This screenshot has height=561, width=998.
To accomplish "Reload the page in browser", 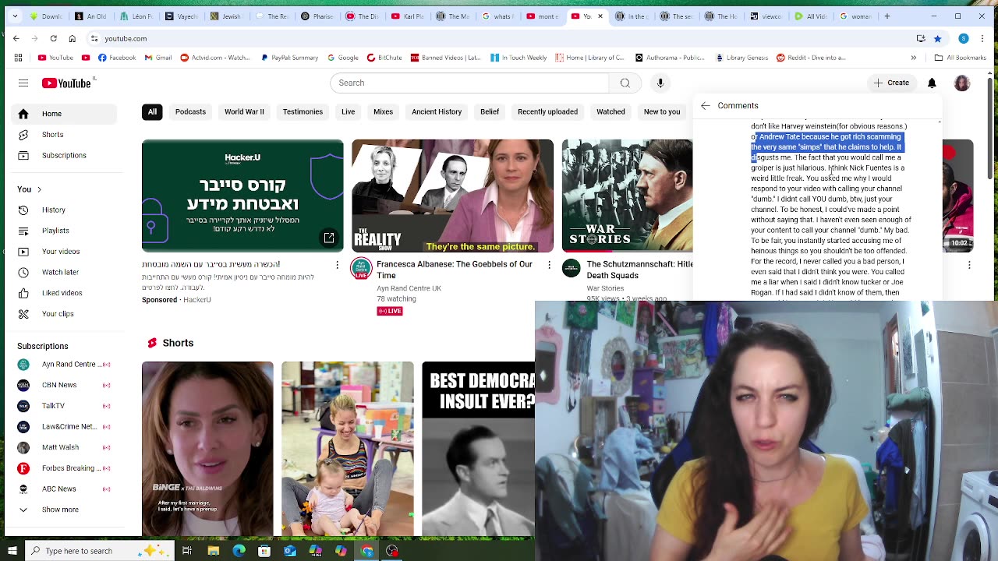I will 53,38.
